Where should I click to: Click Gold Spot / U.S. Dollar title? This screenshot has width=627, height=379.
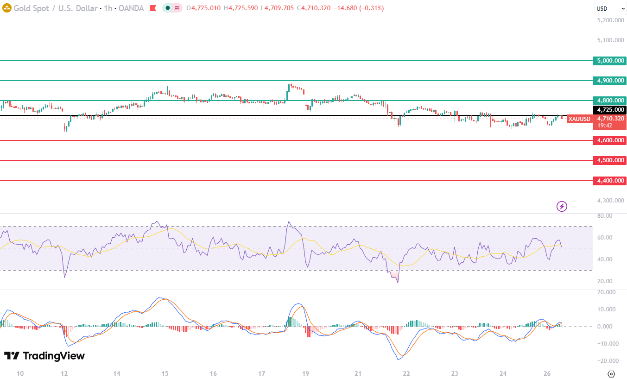pyautogui.click(x=56, y=8)
